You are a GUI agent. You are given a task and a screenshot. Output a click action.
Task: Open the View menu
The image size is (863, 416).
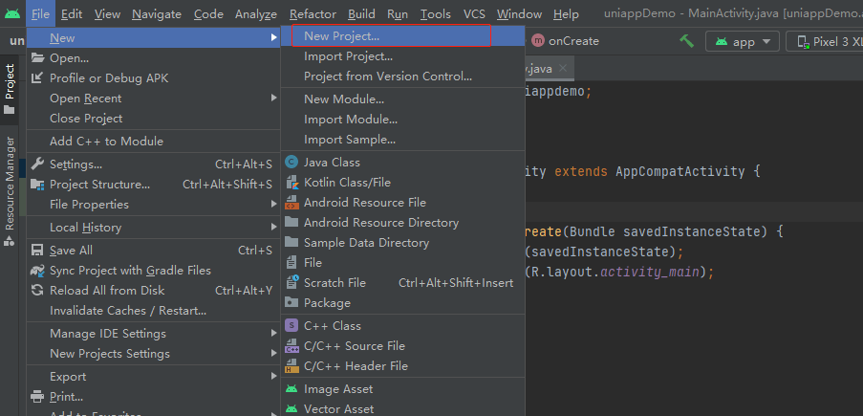pos(107,13)
